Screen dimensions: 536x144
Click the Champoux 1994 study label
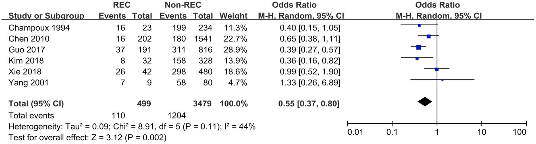pyautogui.click(x=39, y=28)
